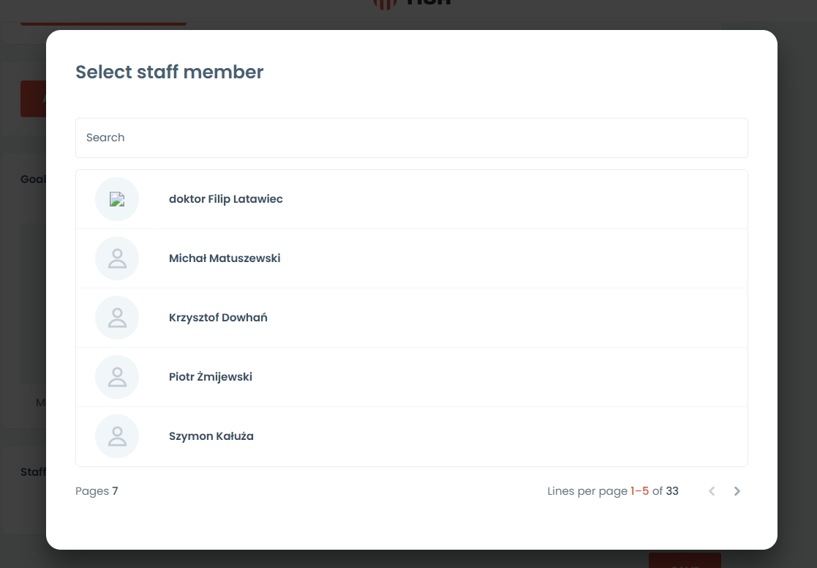
Task: Click doktor Filip Latawiec's broken avatar image
Action: (117, 199)
